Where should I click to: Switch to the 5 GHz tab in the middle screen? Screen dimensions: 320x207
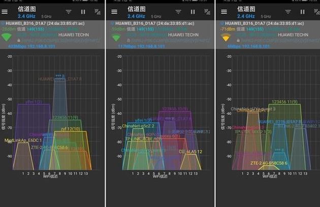(156, 17)
